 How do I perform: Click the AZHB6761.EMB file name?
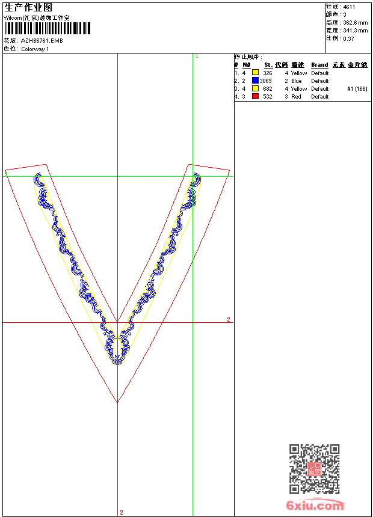pos(42,41)
